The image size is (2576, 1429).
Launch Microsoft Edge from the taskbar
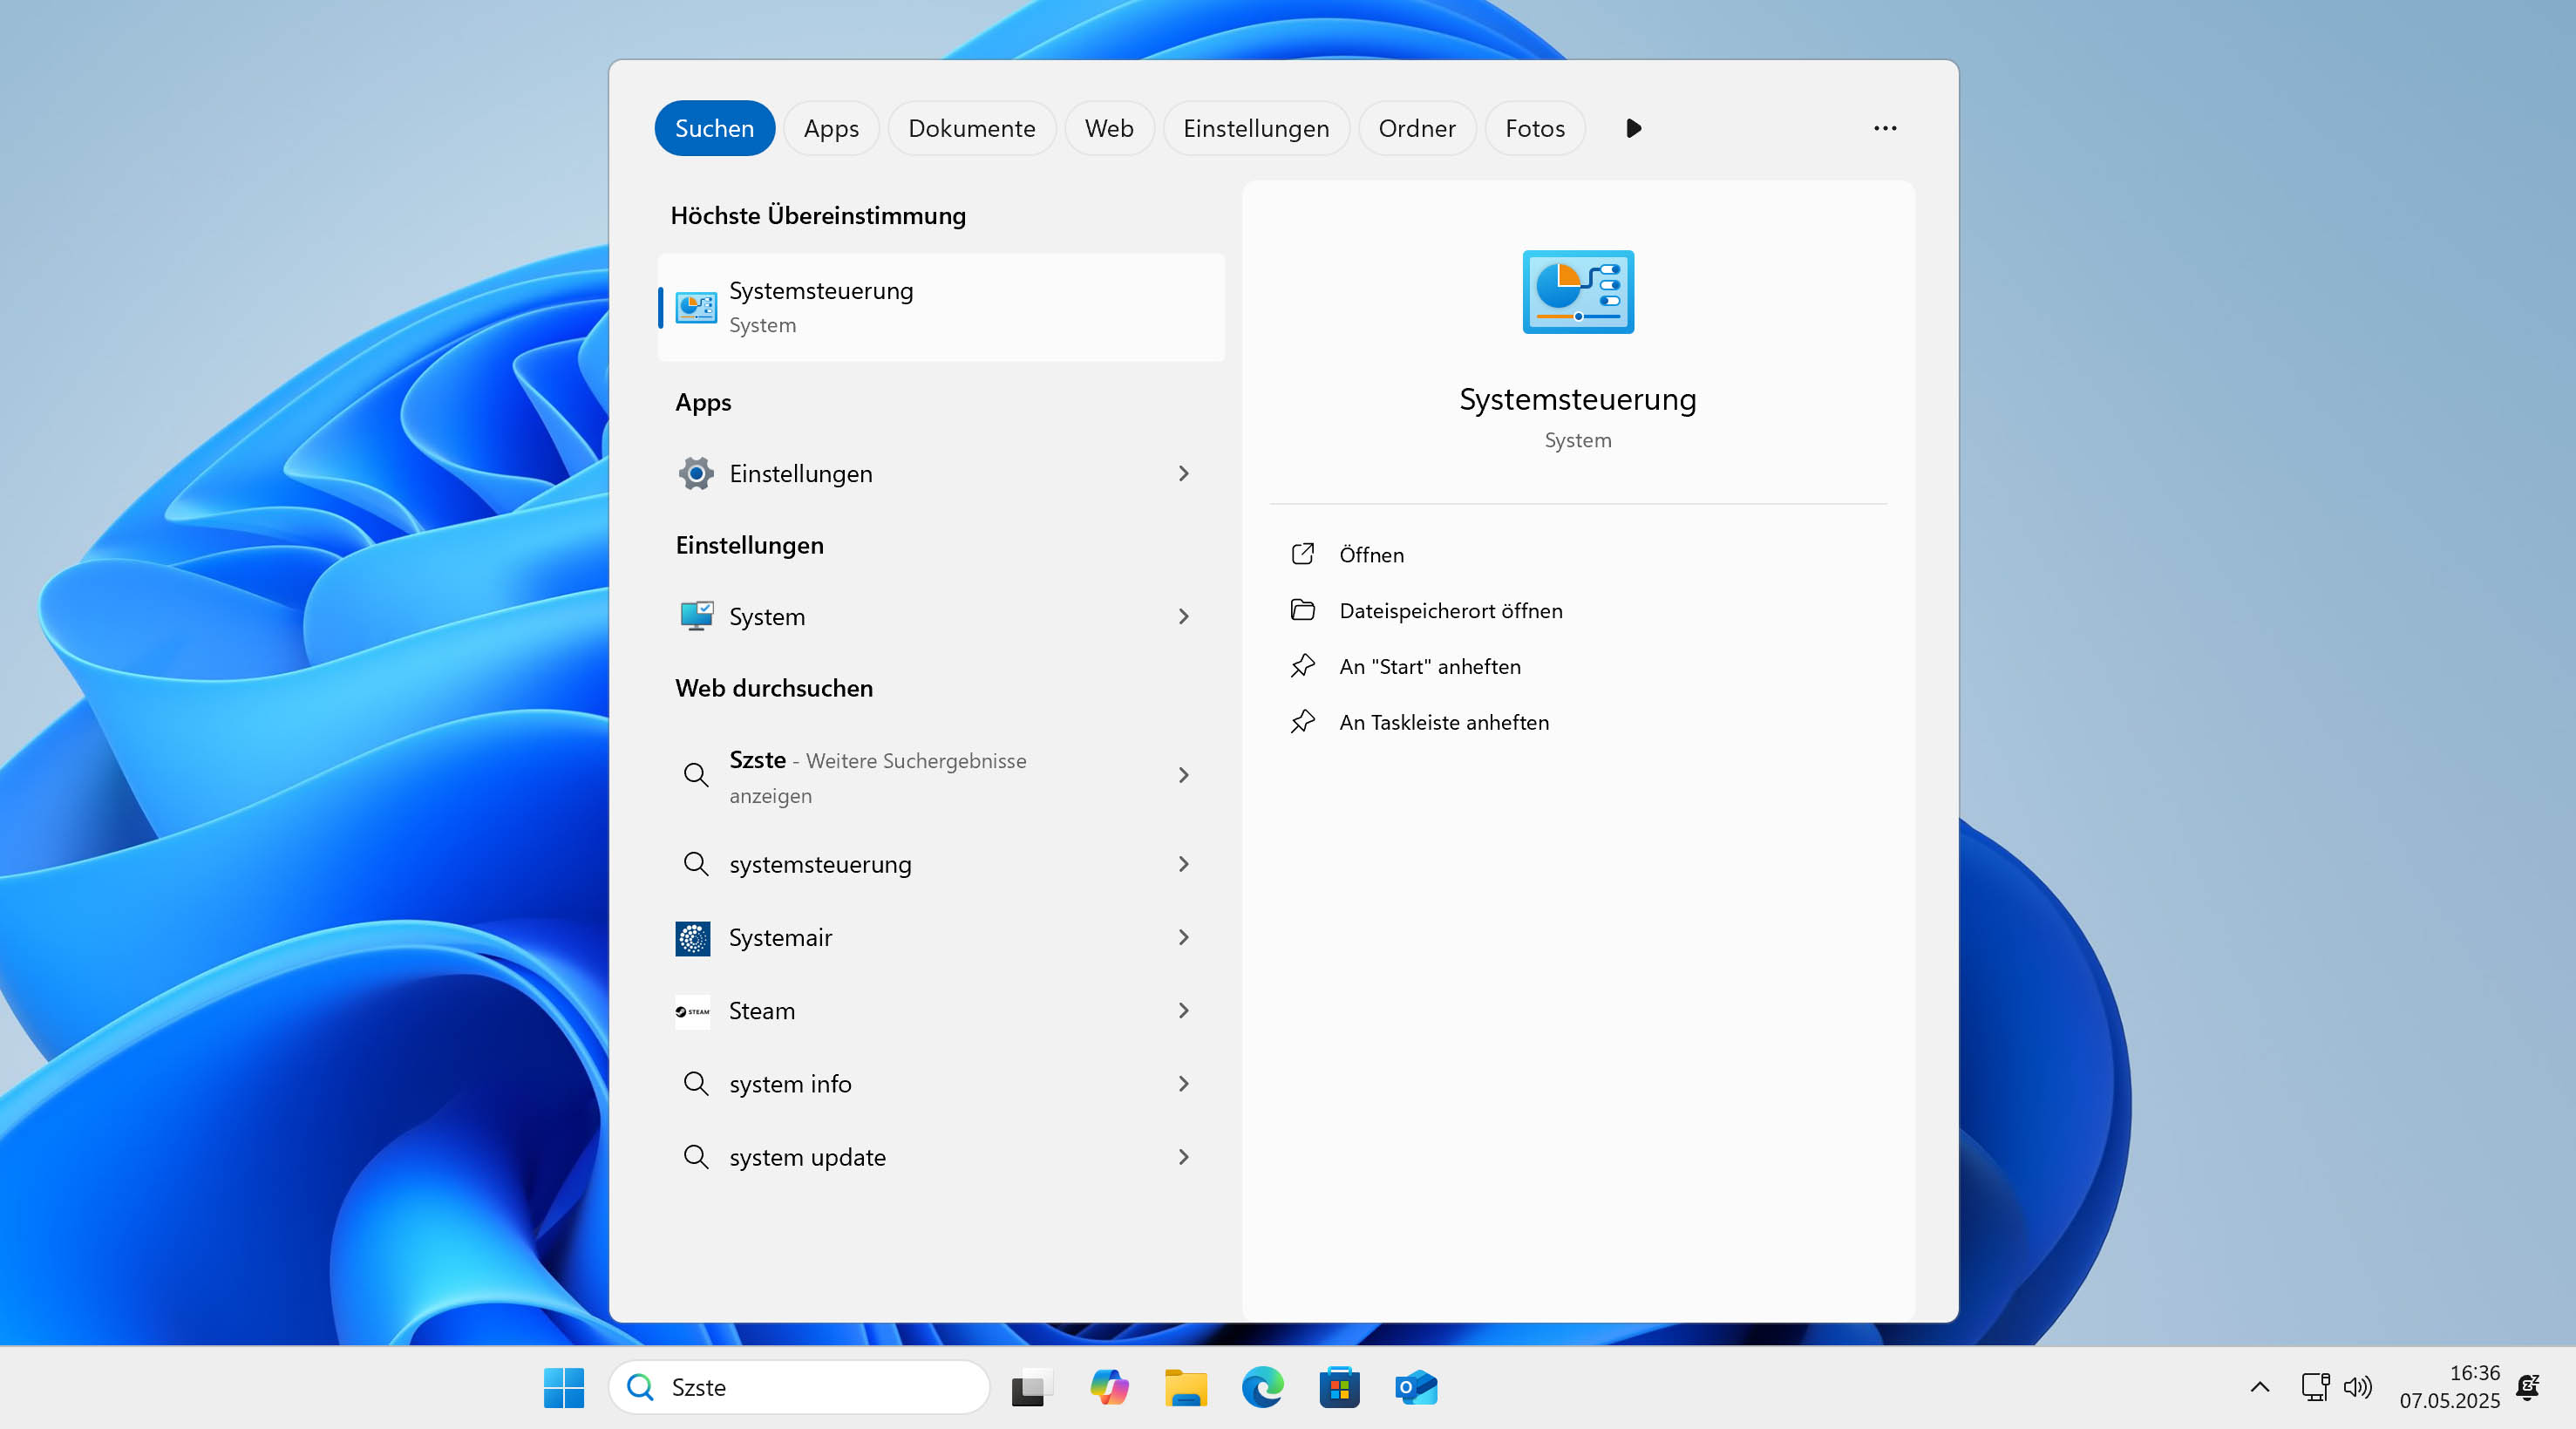point(1263,1387)
